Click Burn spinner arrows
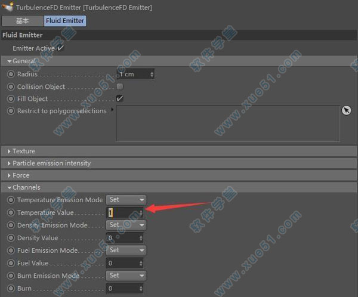 [x=141, y=289]
